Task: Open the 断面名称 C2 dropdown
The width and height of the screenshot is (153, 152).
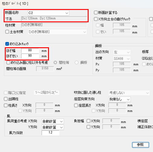Action: pyautogui.click(x=48, y=13)
